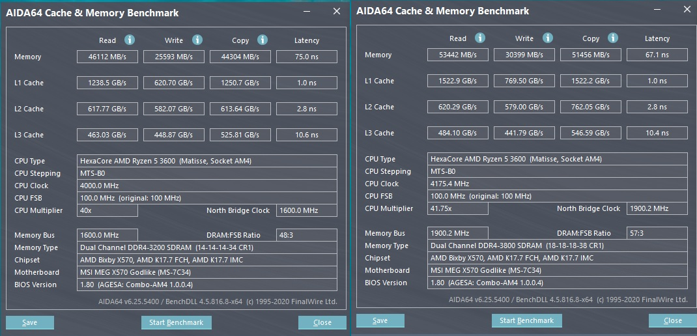Screen dimensions: 697x336
Task: Click Save button in left window
Action: click(30, 323)
